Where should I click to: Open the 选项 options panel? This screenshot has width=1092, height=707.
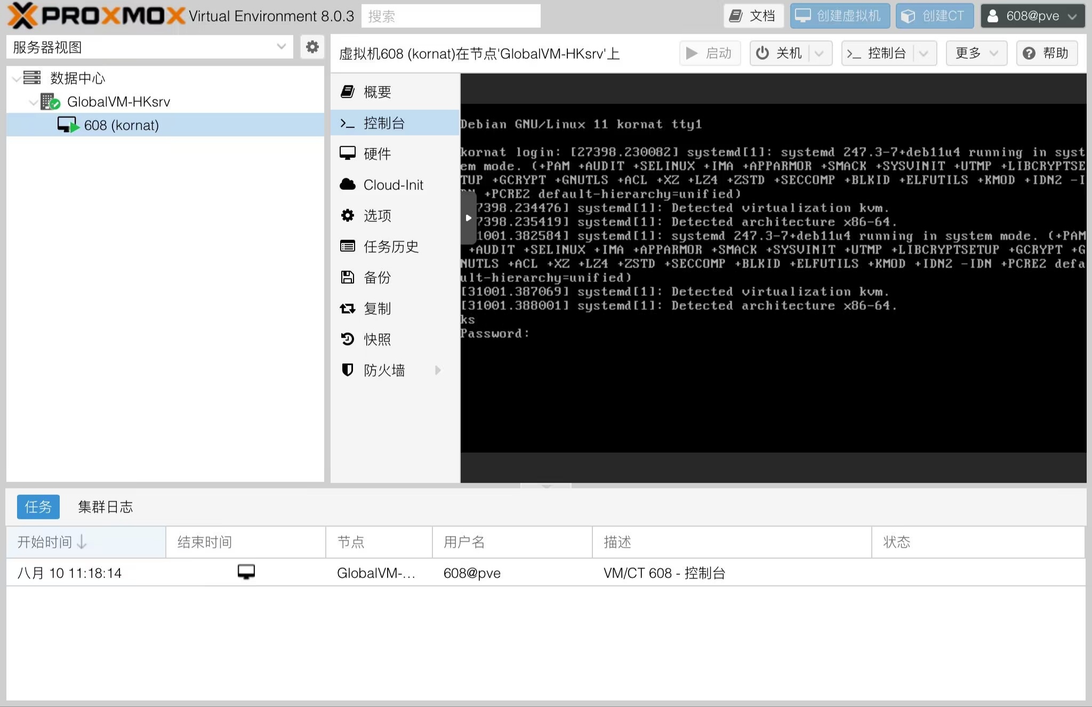click(x=377, y=215)
